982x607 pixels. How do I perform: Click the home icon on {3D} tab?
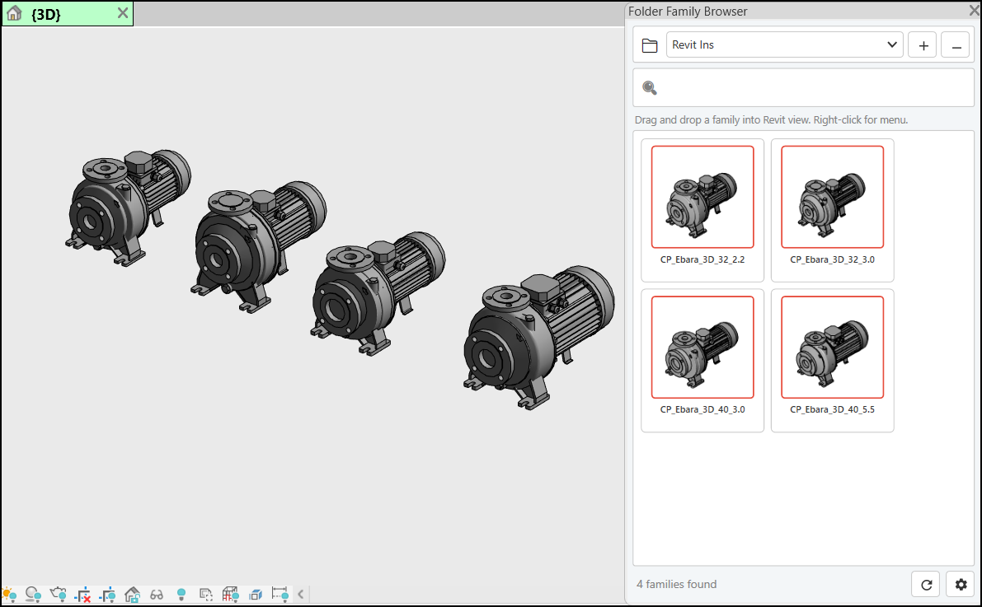[x=14, y=13]
